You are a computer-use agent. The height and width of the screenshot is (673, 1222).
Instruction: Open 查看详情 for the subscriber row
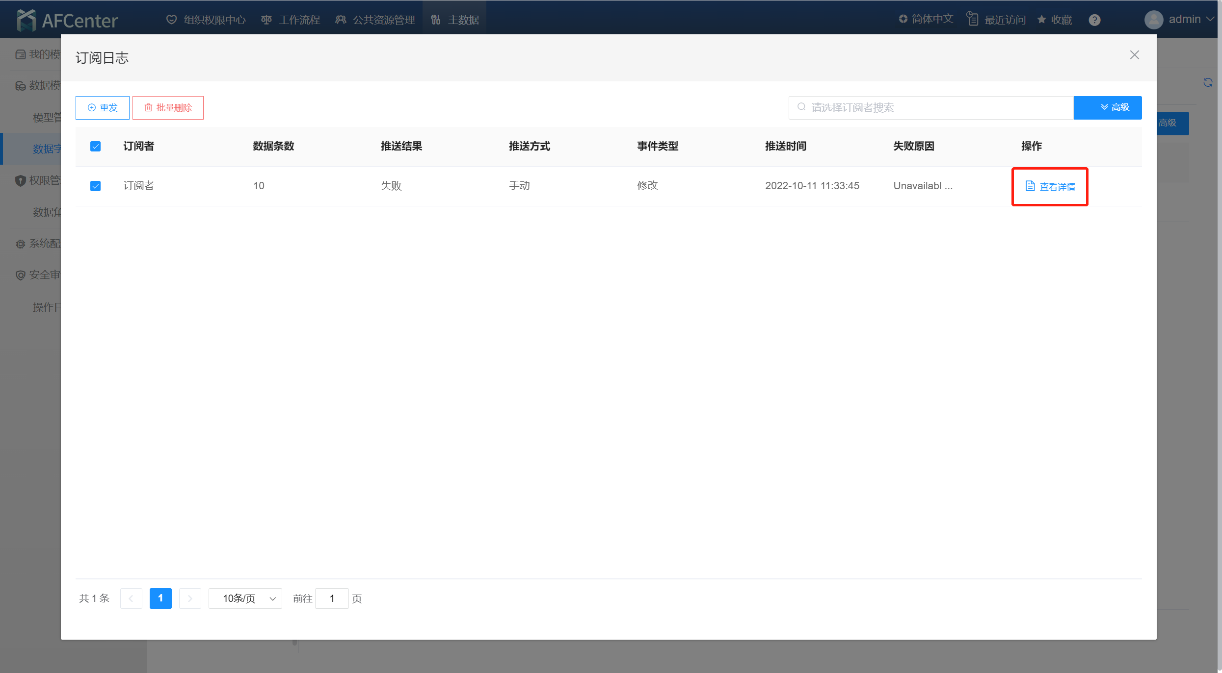tap(1050, 187)
